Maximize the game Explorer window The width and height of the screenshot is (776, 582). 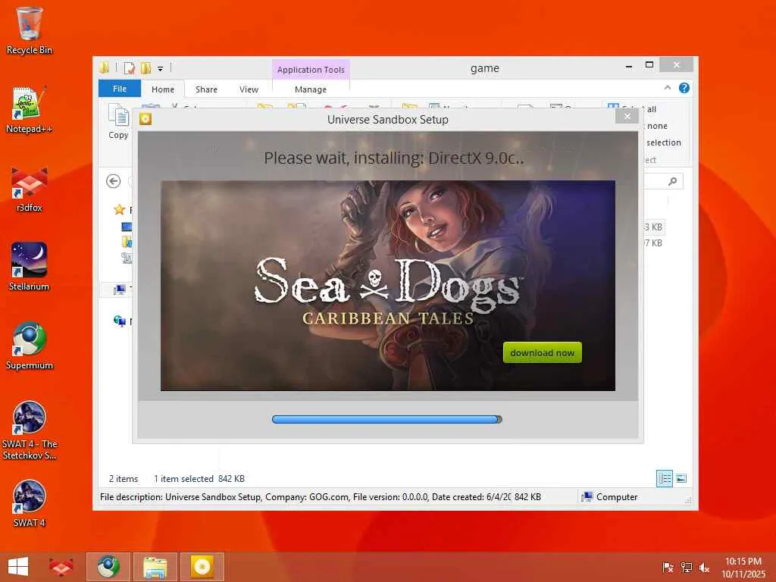pos(649,65)
